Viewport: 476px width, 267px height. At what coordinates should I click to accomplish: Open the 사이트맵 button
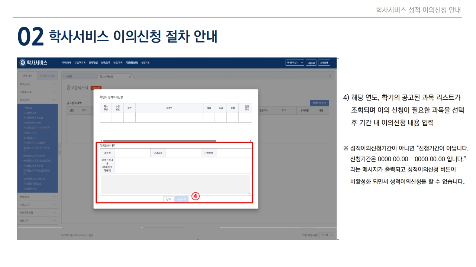click(x=324, y=63)
